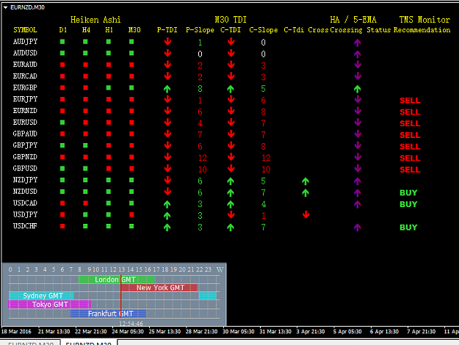This screenshot has width=459, height=345.
Task: Click the green P-TDI up arrow for USDCAD
Action: (x=167, y=204)
